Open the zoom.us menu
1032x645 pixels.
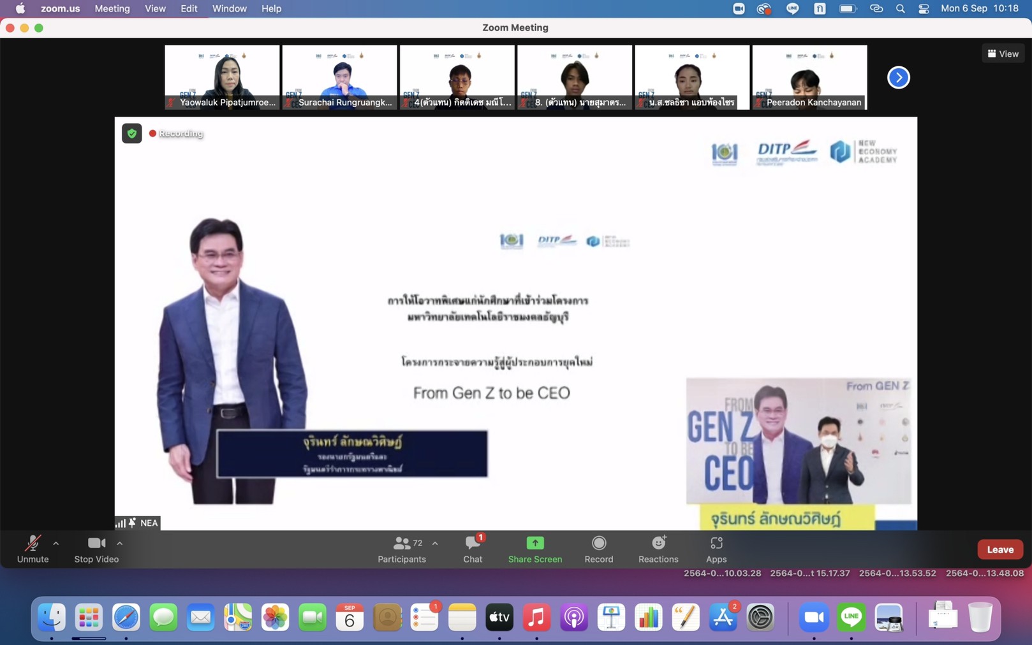coord(61,8)
